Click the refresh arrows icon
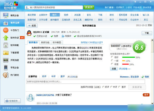This screenshot has width=154, height=111. (x=143, y=77)
